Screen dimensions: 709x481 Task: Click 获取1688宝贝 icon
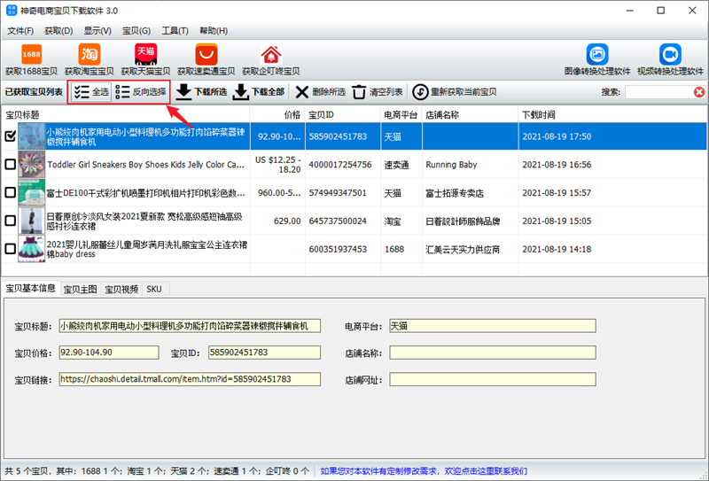[x=32, y=56]
